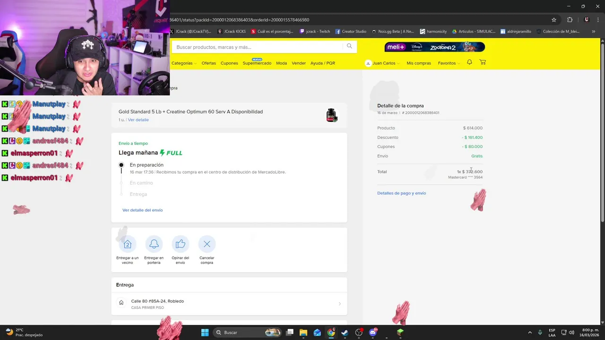
Task: Expand the Categorías dropdown
Action: [x=183, y=63]
